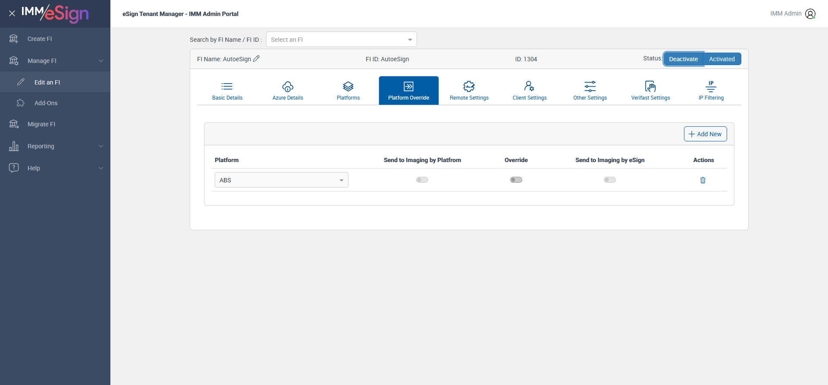Click the IP Filtering icon

tap(711, 86)
